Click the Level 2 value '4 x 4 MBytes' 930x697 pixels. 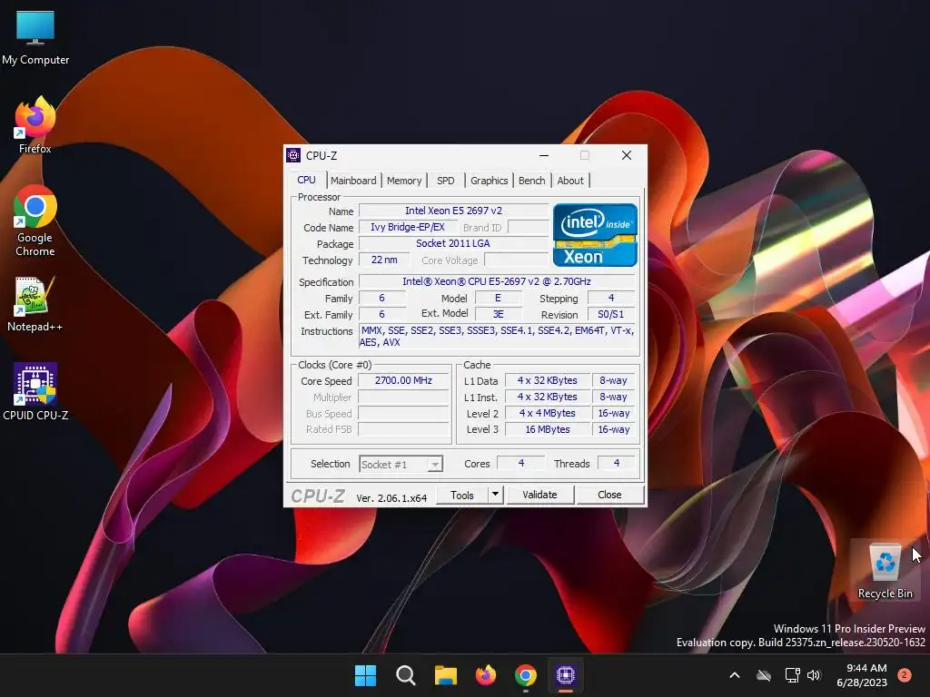(x=548, y=413)
